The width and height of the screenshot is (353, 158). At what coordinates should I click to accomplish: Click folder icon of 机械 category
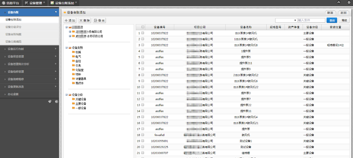click(x=74, y=52)
